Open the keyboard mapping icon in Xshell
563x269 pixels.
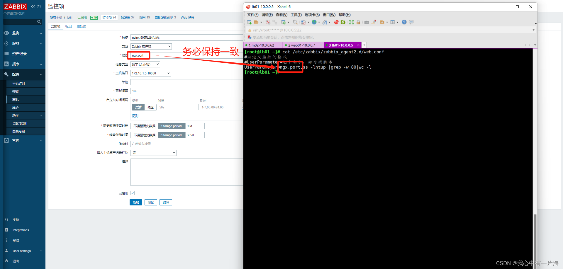click(367, 22)
